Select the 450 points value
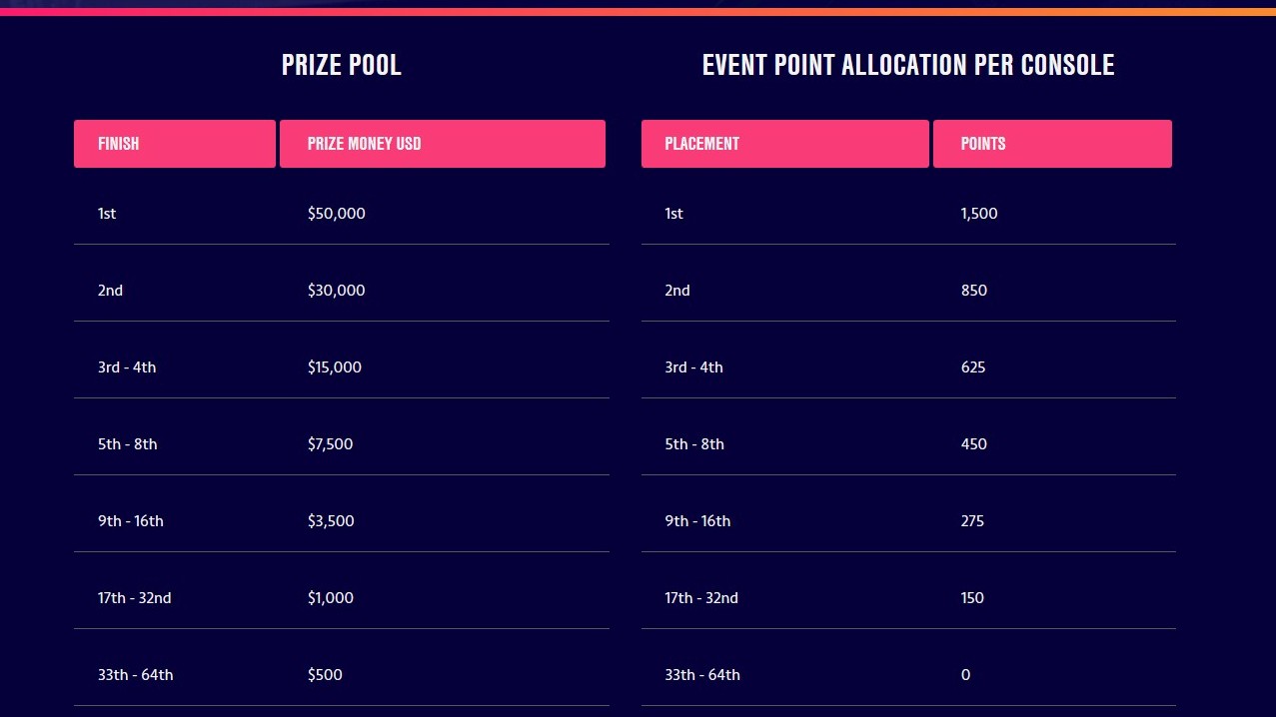The image size is (1276, 717). pos(974,444)
